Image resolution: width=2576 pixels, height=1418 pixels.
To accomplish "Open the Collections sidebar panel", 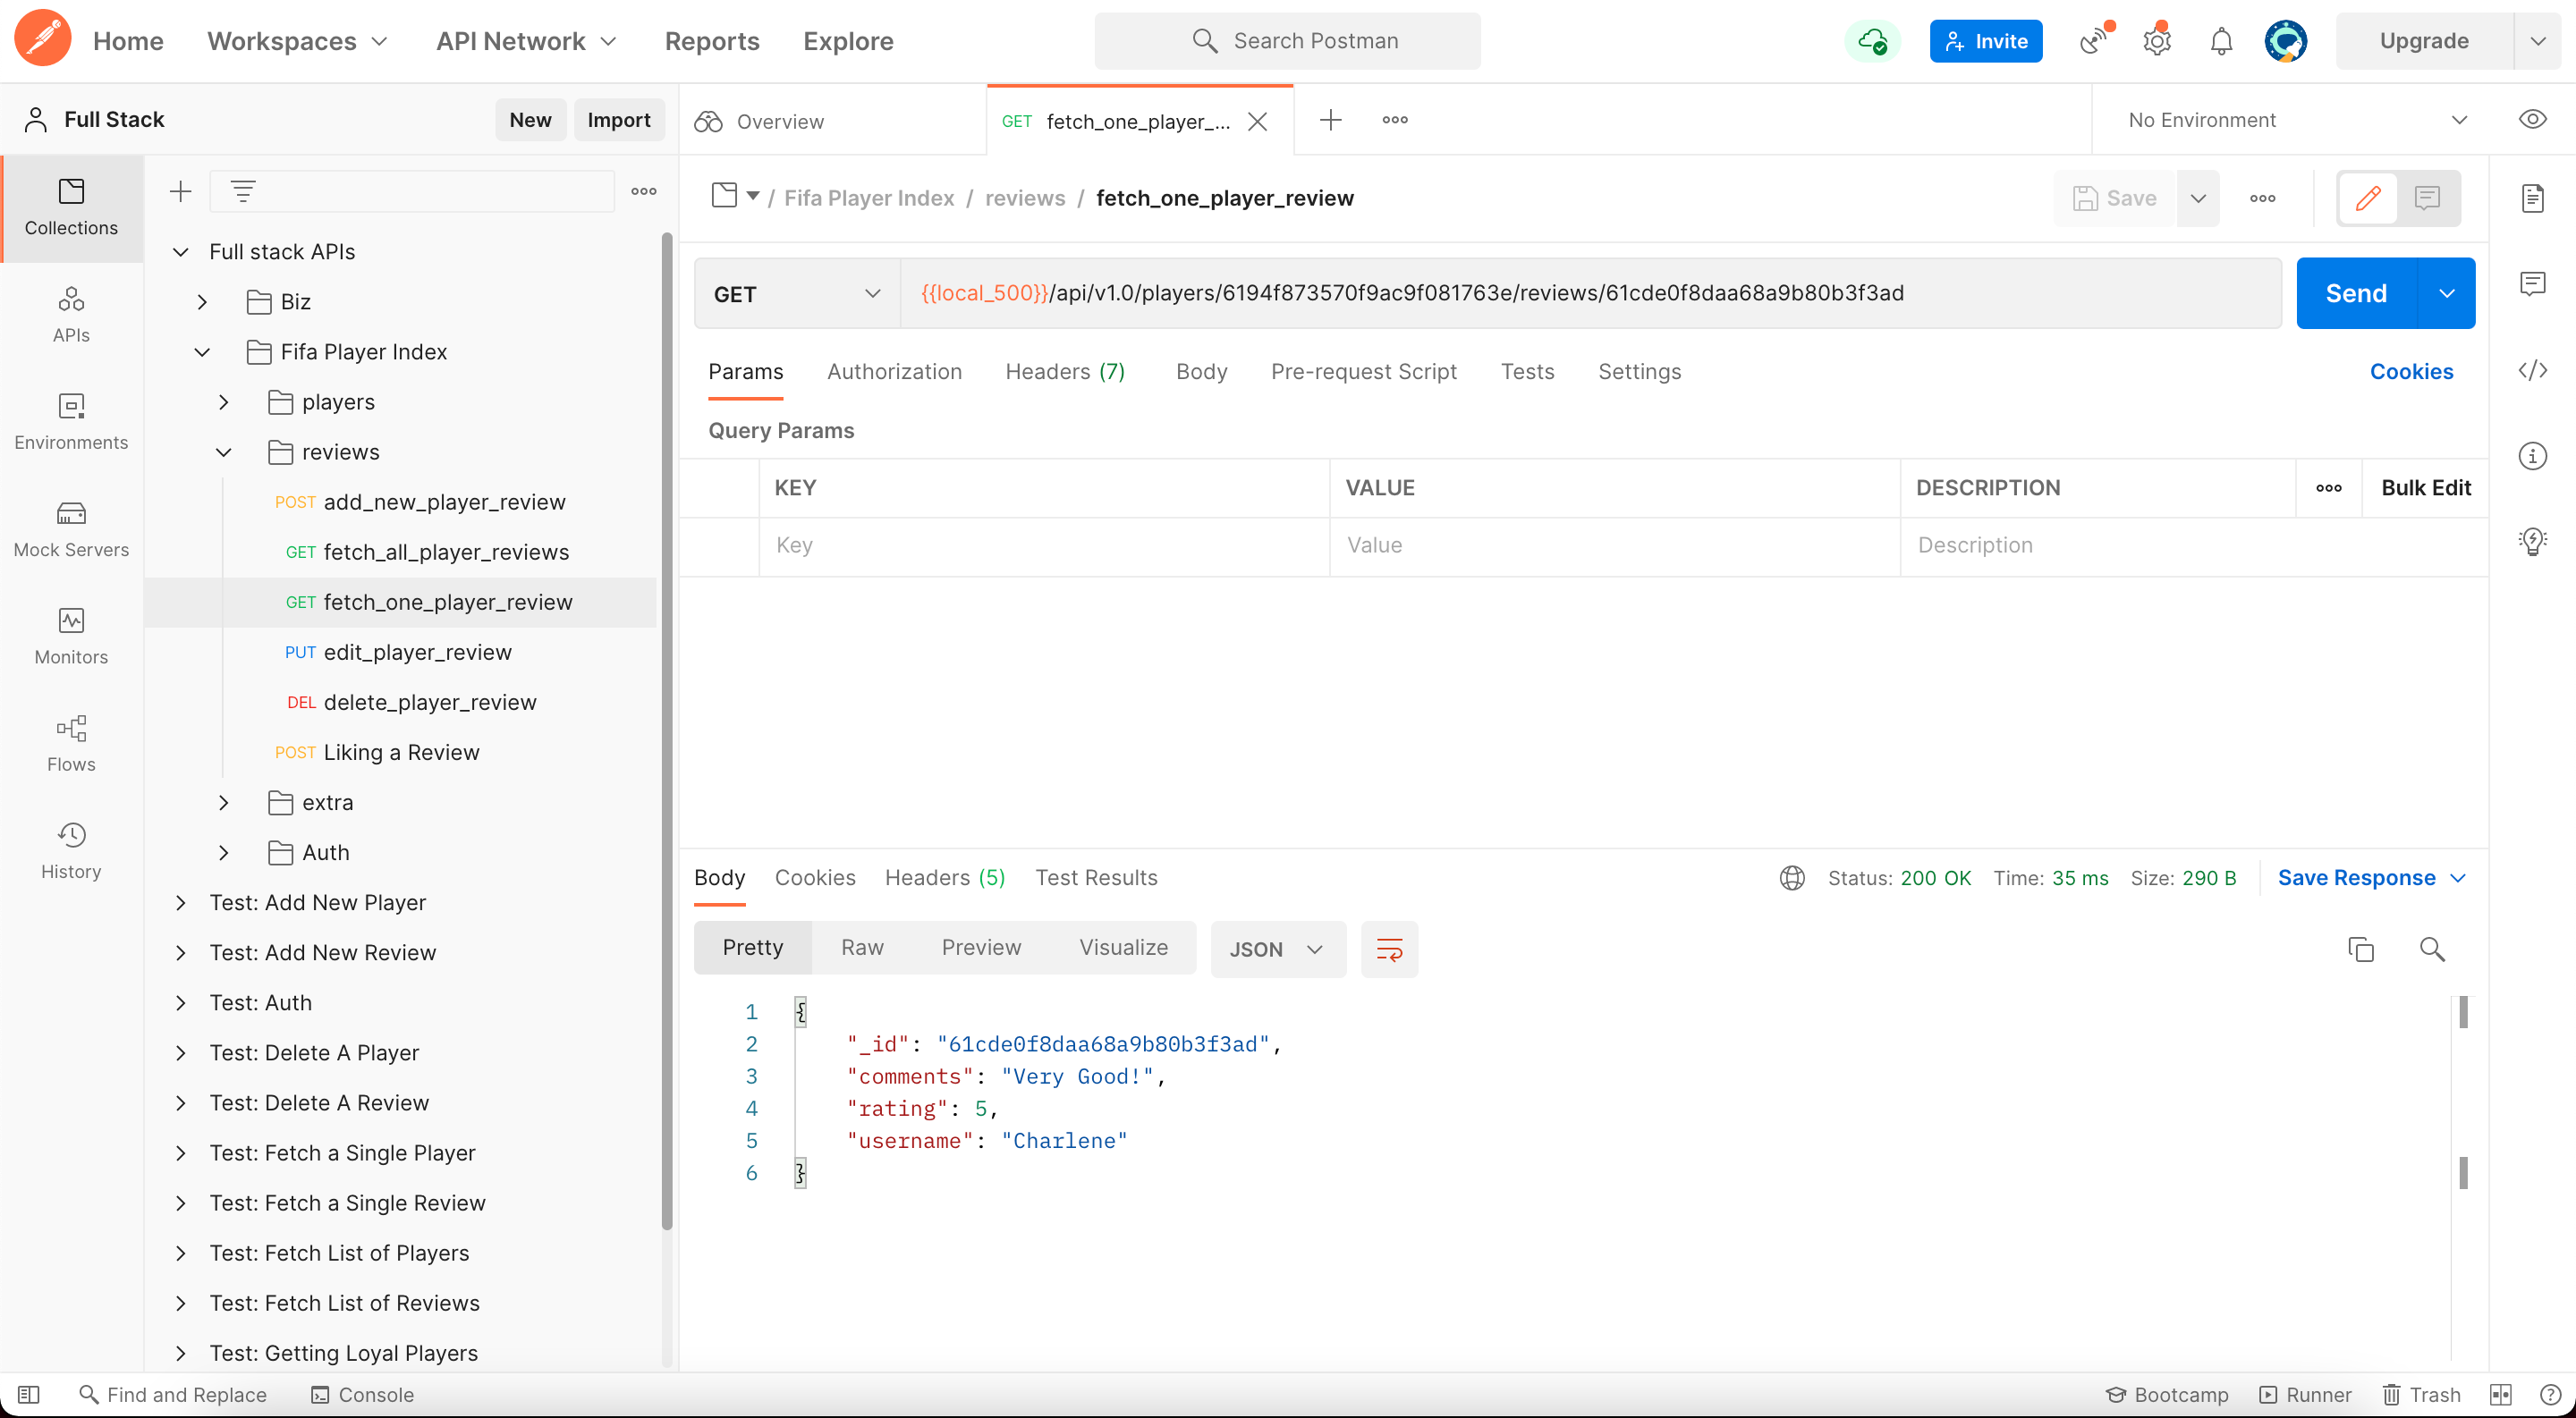I will (71, 207).
